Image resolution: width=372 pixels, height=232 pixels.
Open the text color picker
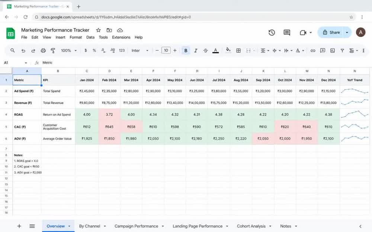(215, 50)
